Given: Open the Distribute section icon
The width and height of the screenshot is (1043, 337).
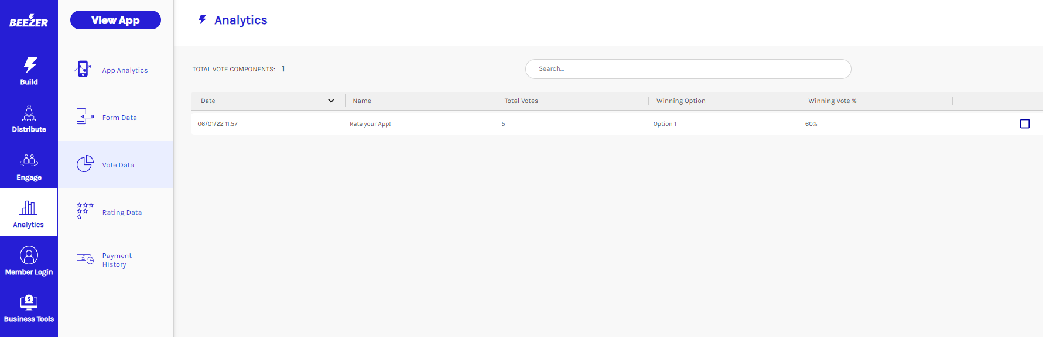Looking at the screenshot, I should (x=29, y=112).
